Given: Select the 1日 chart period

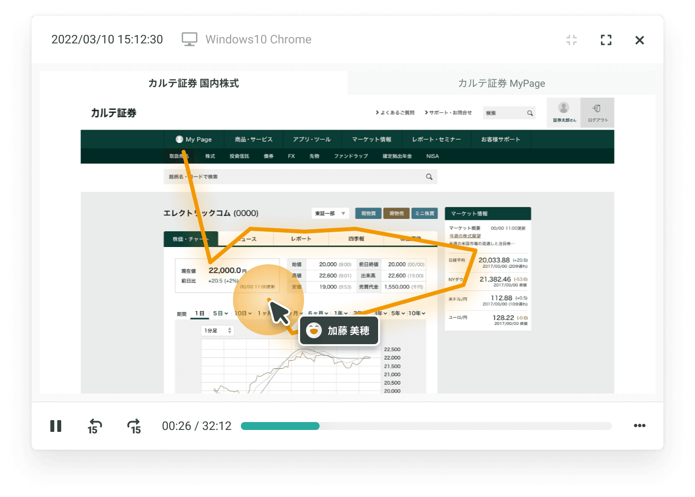Looking at the screenshot, I should [x=199, y=314].
